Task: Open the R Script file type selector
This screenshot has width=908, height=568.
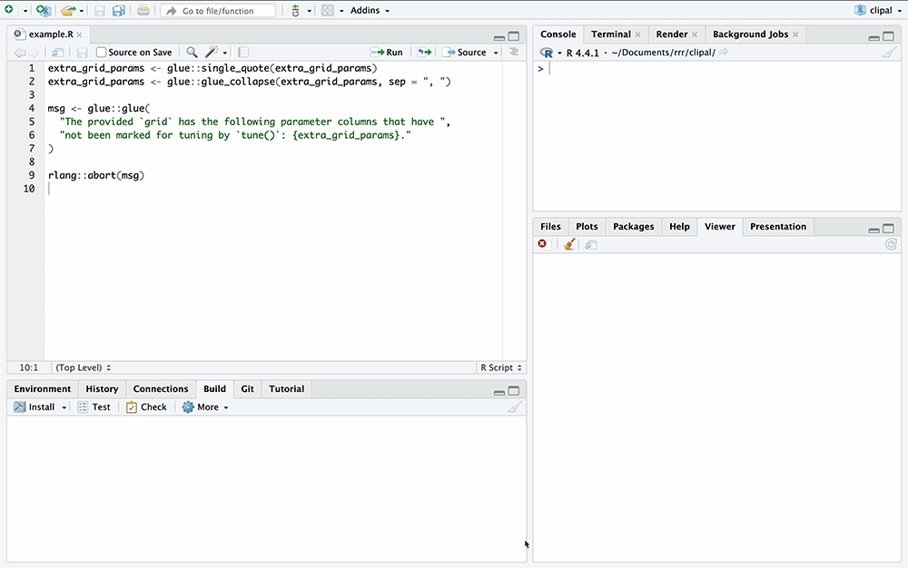Action: click(499, 367)
